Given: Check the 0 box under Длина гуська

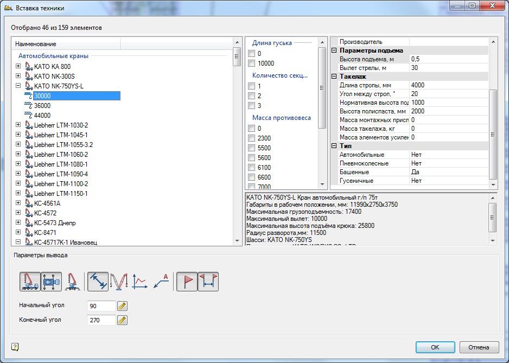Looking at the screenshot, I should tap(251, 54).
